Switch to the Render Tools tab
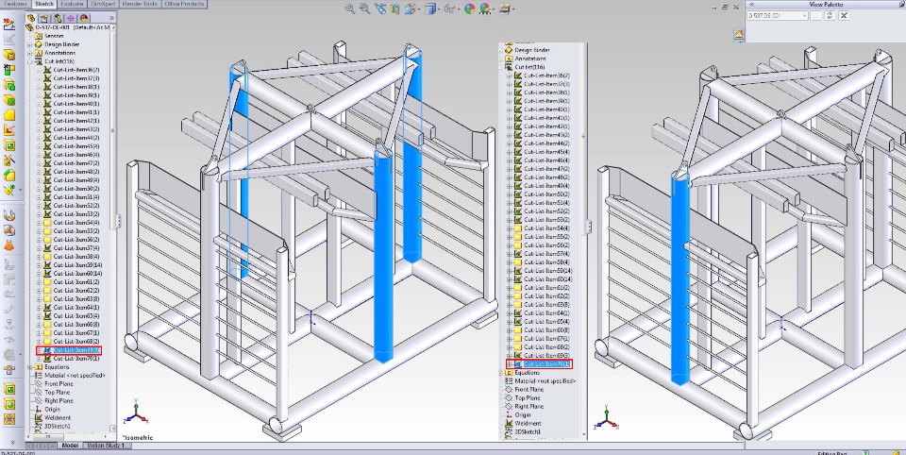The image size is (906, 455). click(x=141, y=4)
